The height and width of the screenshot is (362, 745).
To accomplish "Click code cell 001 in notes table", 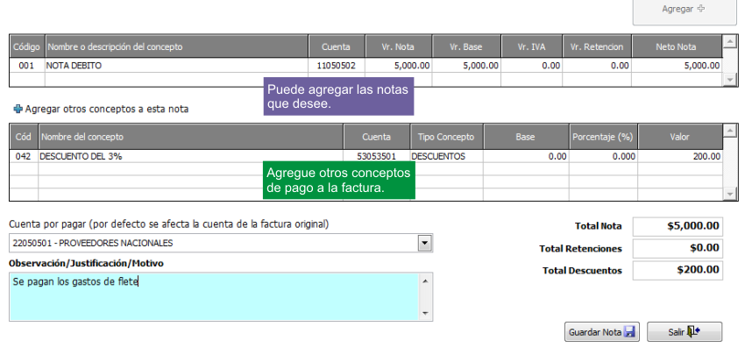I will point(27,66).
